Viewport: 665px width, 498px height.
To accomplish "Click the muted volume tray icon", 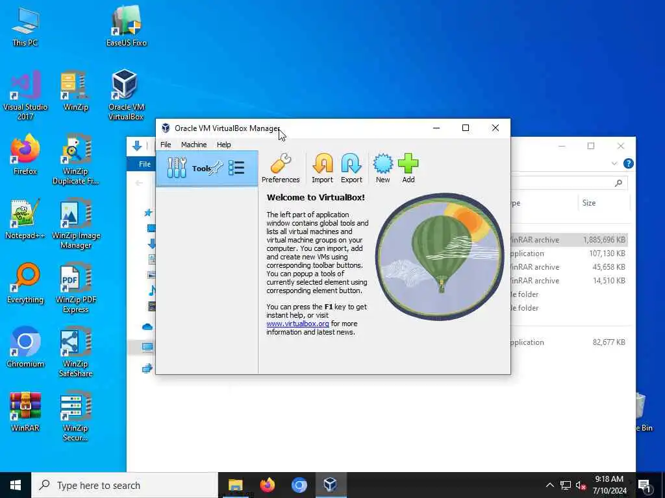I will point(581,485).
